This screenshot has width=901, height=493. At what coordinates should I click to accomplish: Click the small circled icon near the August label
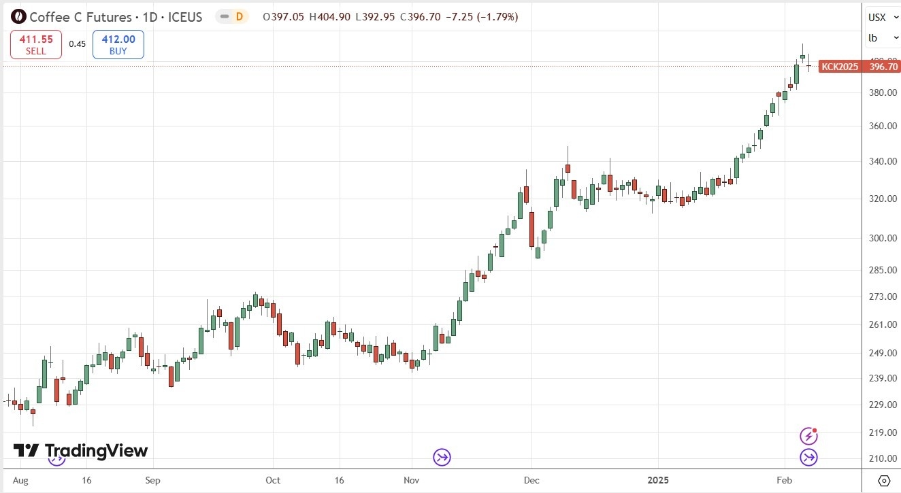pyautogui.click(x=56, y=460)
